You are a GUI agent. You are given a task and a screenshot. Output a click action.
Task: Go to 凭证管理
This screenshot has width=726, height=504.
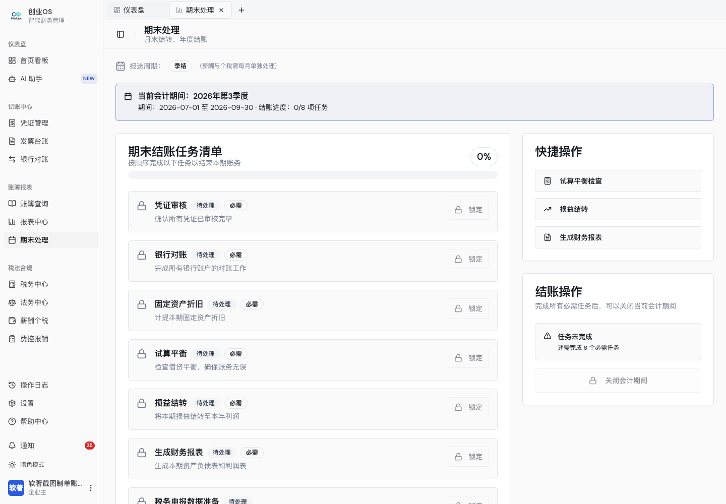pos(51,123)
